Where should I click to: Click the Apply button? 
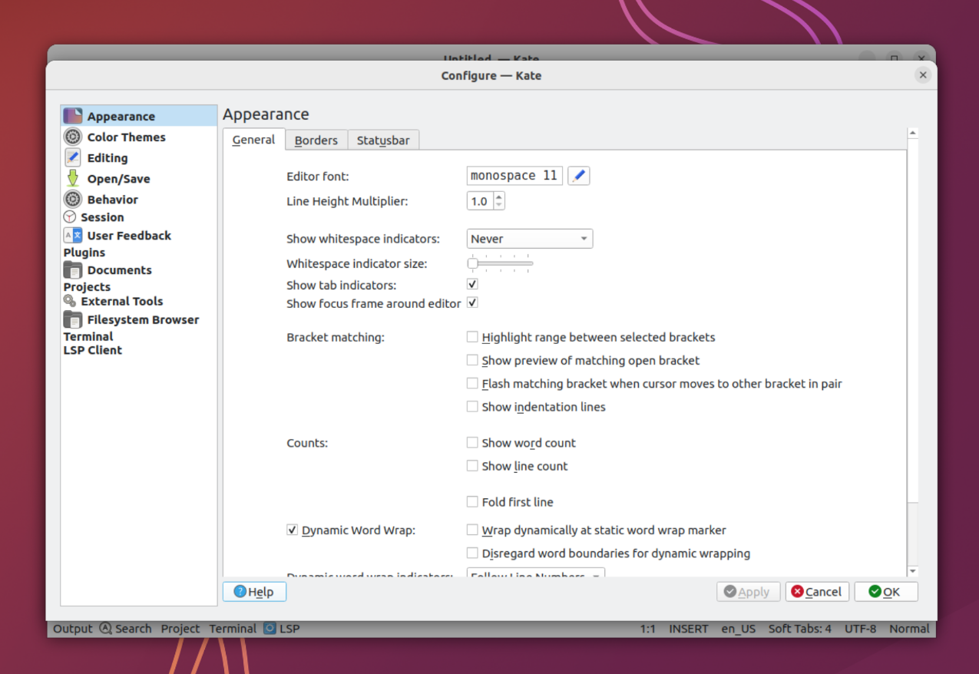click(x=749, y=592)
